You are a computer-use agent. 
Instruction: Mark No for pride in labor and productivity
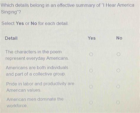pyautogui.click(x=118, y=86)
